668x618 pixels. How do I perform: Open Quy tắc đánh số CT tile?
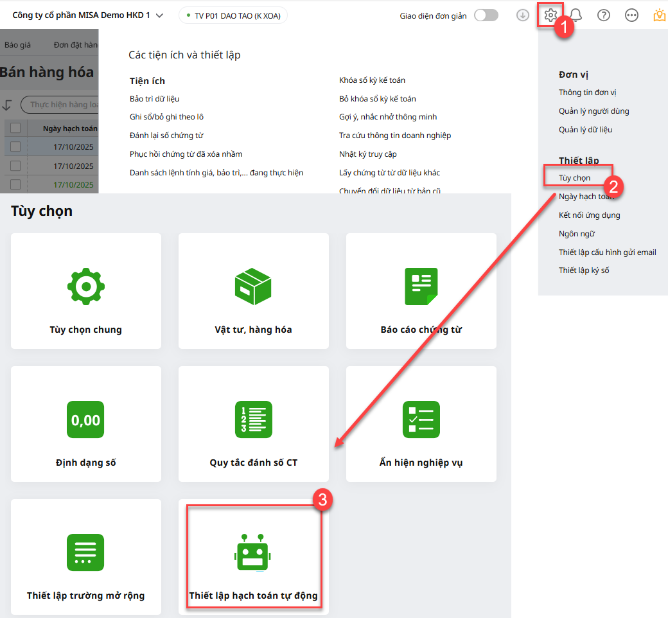(253, 424)
